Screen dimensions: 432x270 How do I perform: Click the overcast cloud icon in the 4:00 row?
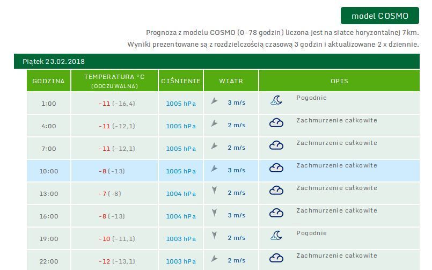(276, 122)
